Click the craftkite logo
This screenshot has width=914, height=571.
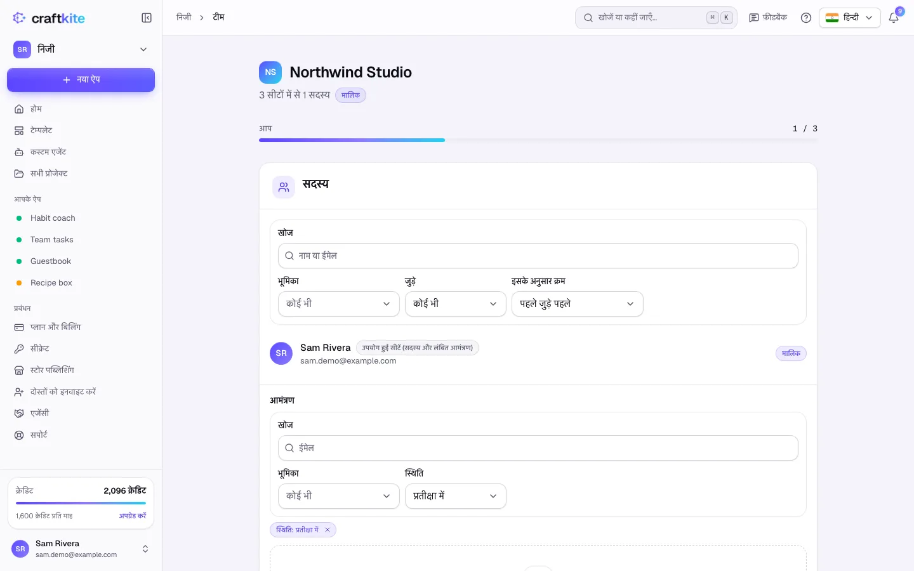coord(49,18)
